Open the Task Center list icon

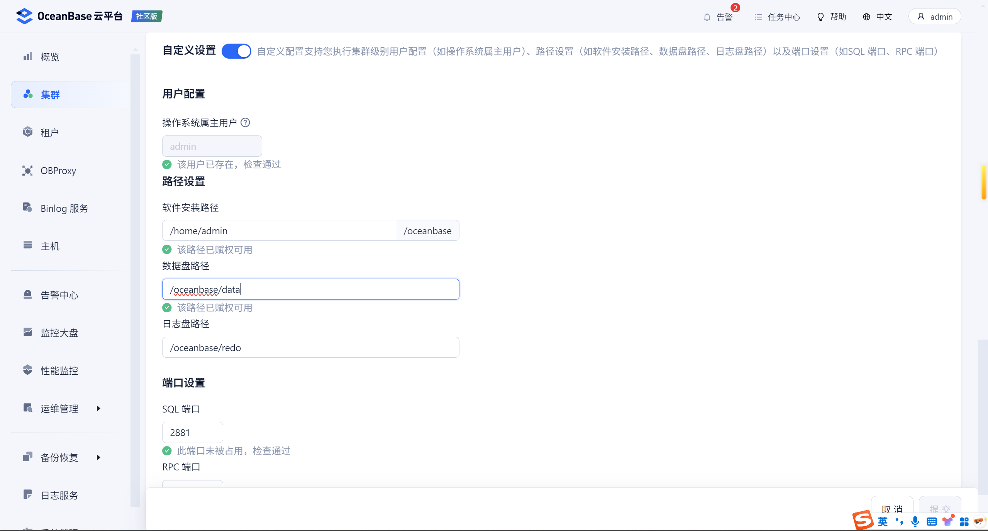758,17
